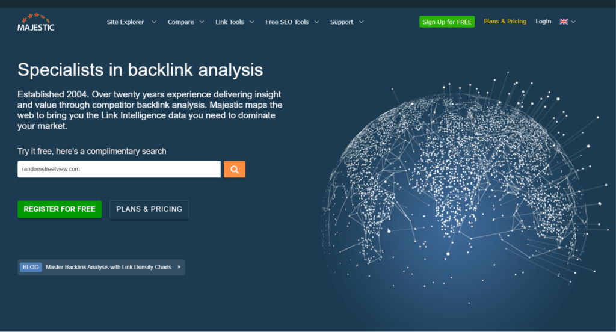Click the Try it free complimentary search text
Viewport: 616px width, 332px height.
(x=92, y=152)
